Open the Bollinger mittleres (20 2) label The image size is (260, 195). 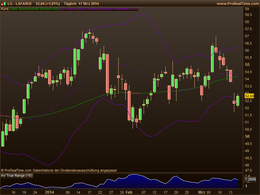[x=119, y=9]
